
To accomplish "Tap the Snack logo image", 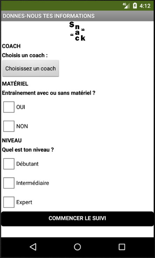I will (77, 31).
